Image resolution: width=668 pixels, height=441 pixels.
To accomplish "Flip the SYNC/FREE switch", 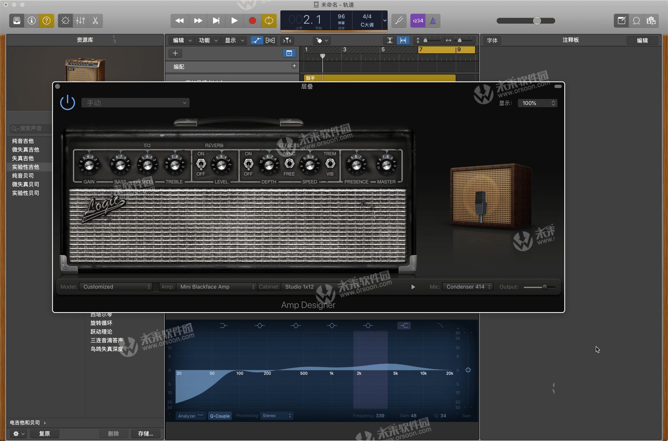I will (x=289, y=164).
